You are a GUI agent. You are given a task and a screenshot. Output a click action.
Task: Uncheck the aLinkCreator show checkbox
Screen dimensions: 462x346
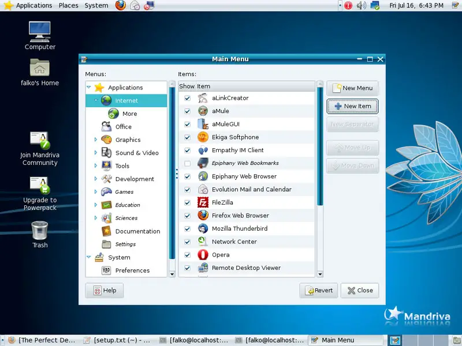[187, 98]
